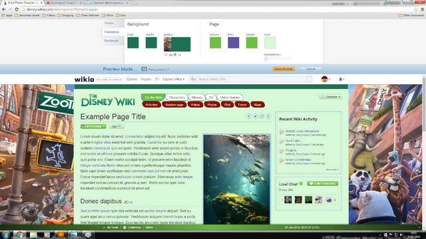Uncheck the fix background checkbox
Screen dimensions: 426x239
click(175, 54)
